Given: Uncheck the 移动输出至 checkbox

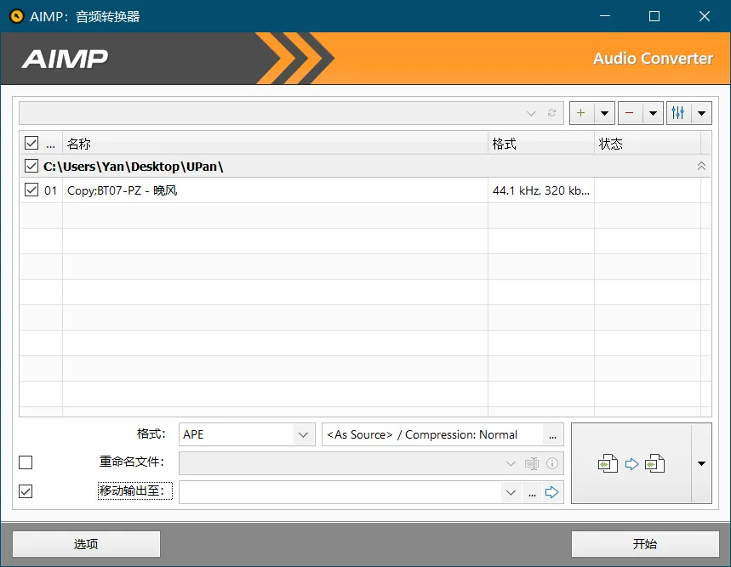Looking at the screenshot, I should point(26,491).
